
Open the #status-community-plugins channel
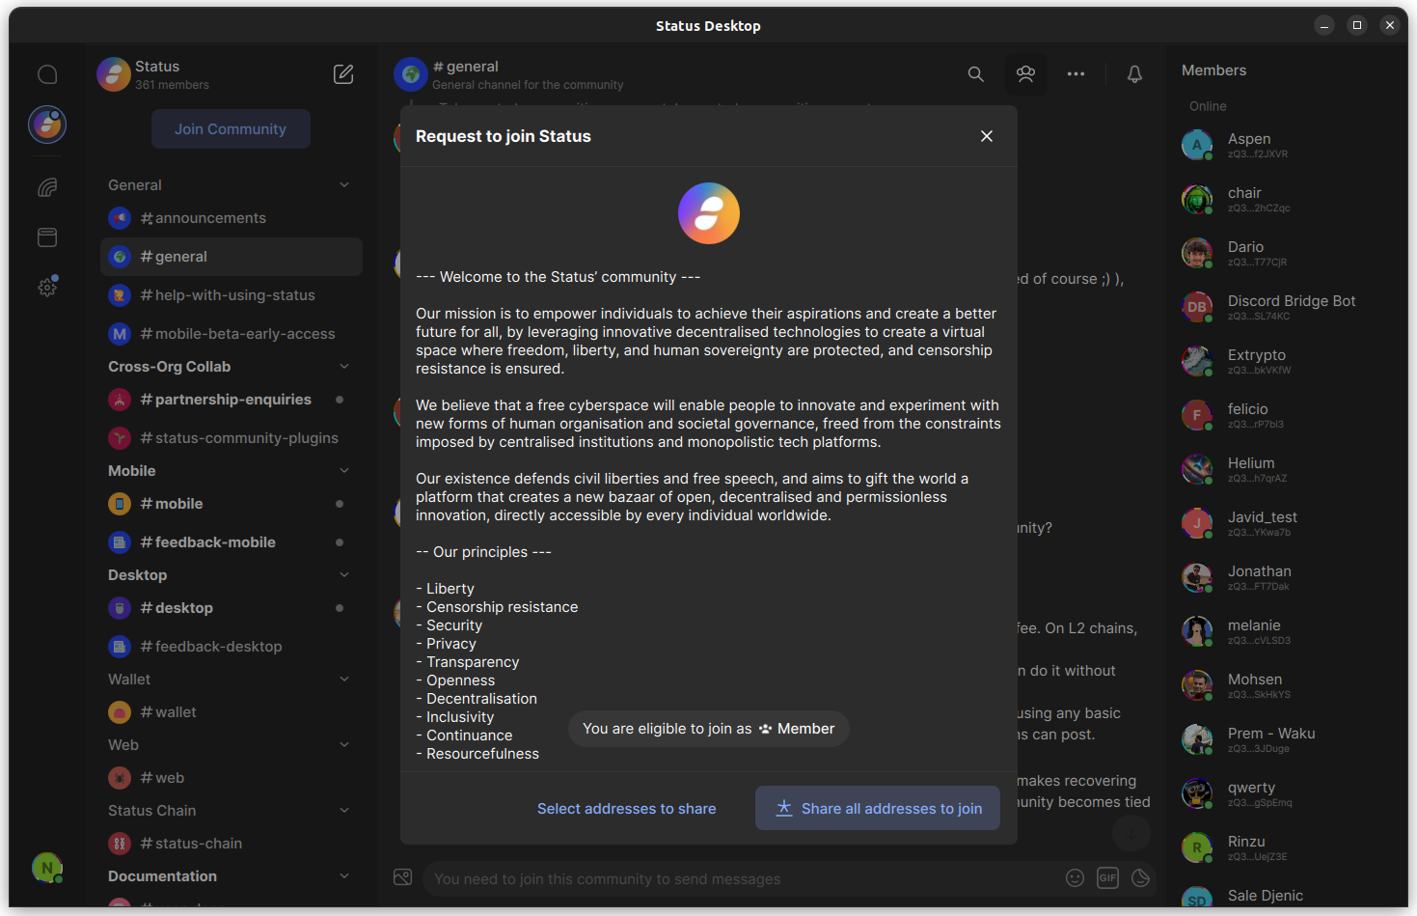pos(232,438)
